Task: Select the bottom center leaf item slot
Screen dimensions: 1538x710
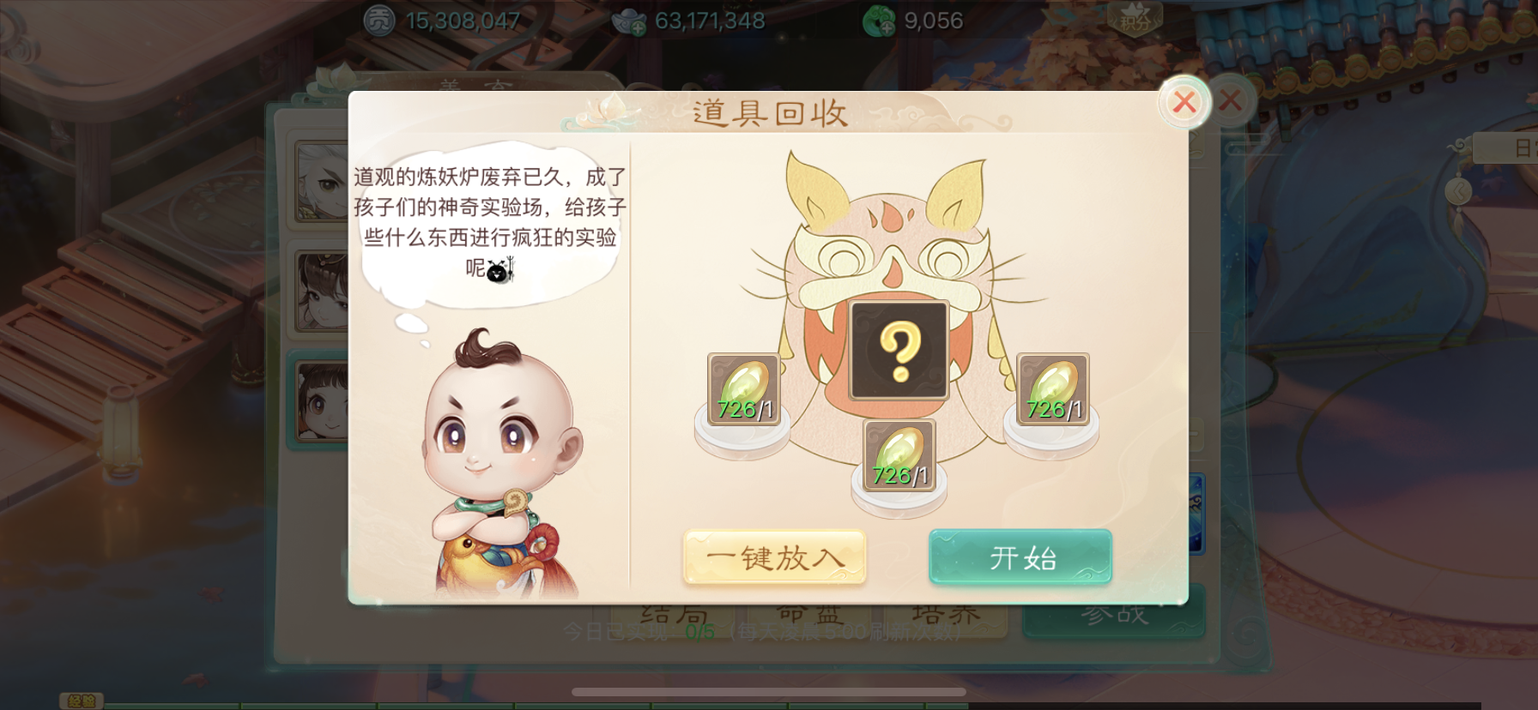Action: (899, 455)
